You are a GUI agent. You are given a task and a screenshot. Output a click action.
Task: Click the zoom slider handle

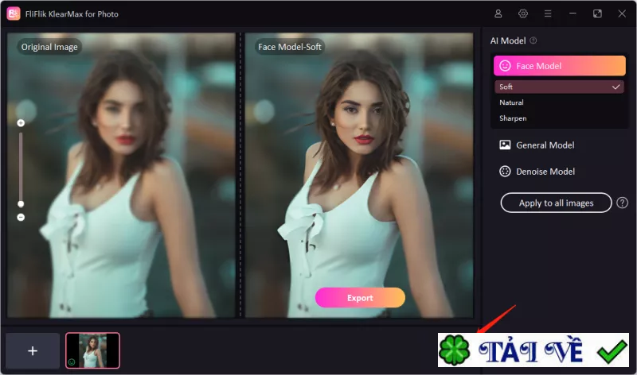click(21, 204)
